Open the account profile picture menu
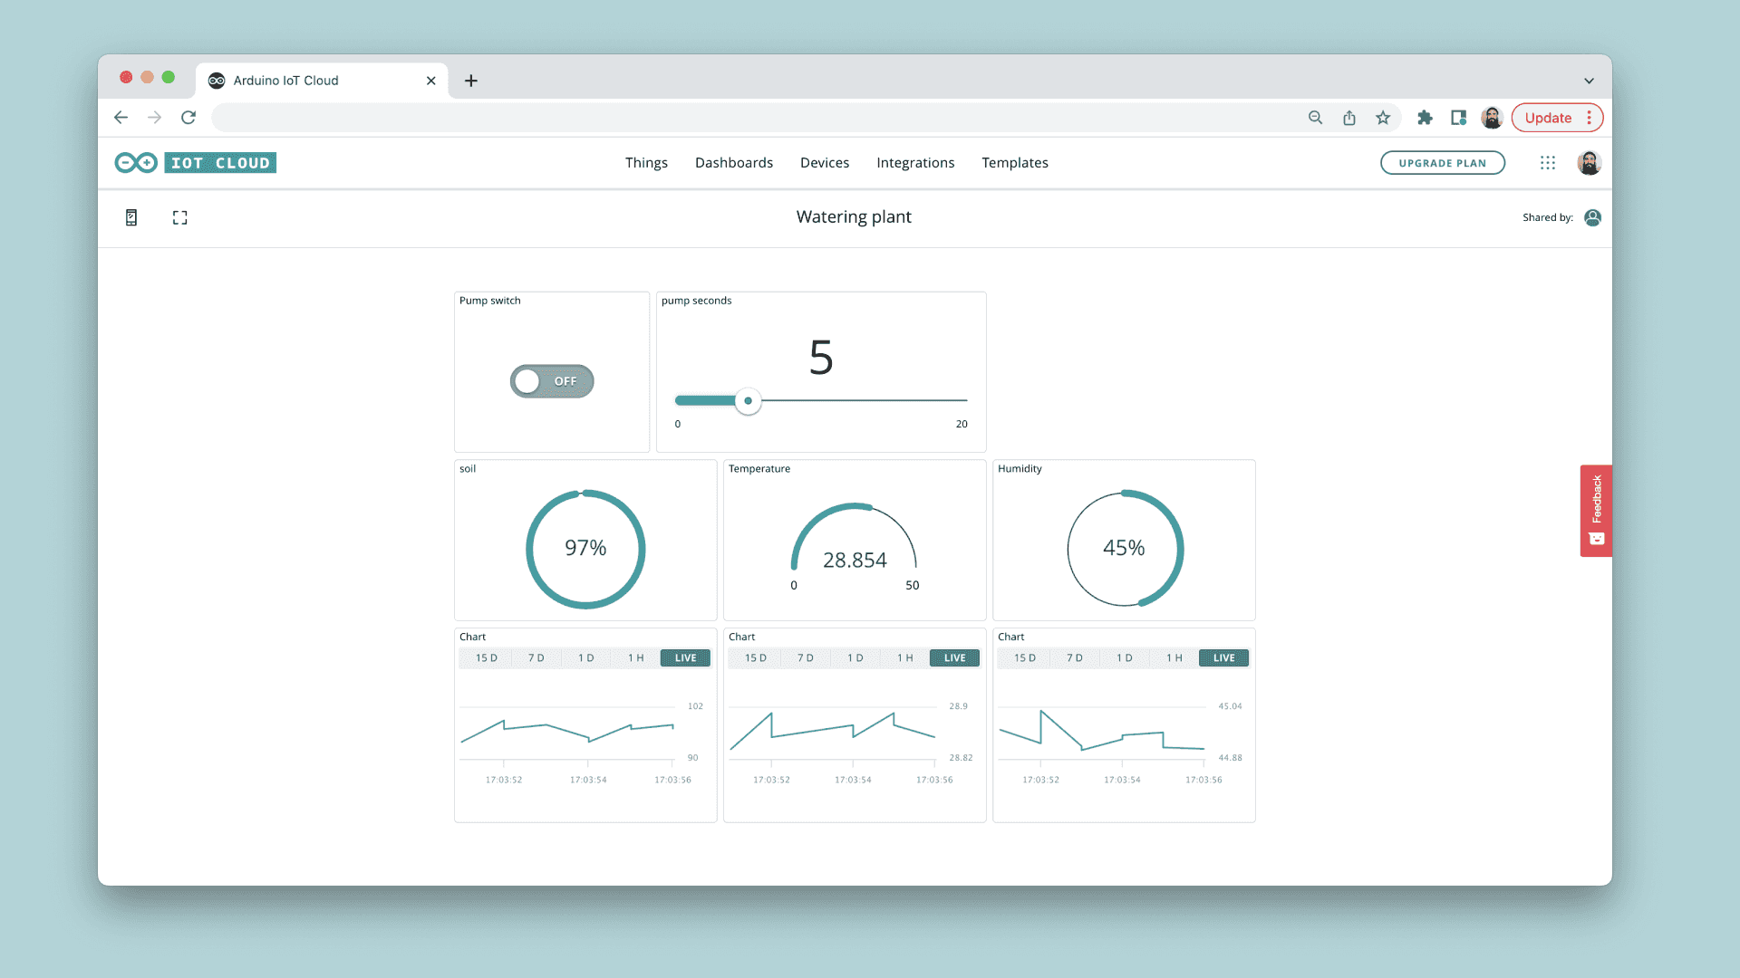Image resolution: width=1740 pixels, height=978 pixels. coord(1589,163)
